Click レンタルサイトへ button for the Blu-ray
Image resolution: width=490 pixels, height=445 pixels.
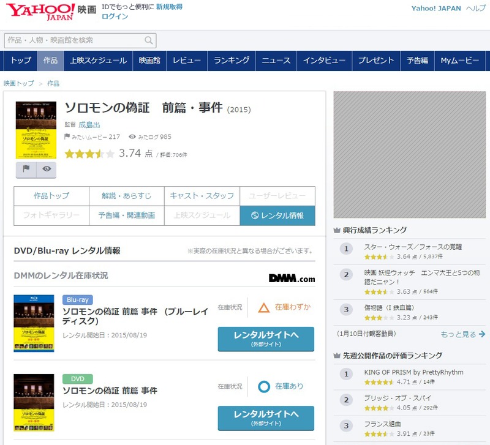[266, 339]
